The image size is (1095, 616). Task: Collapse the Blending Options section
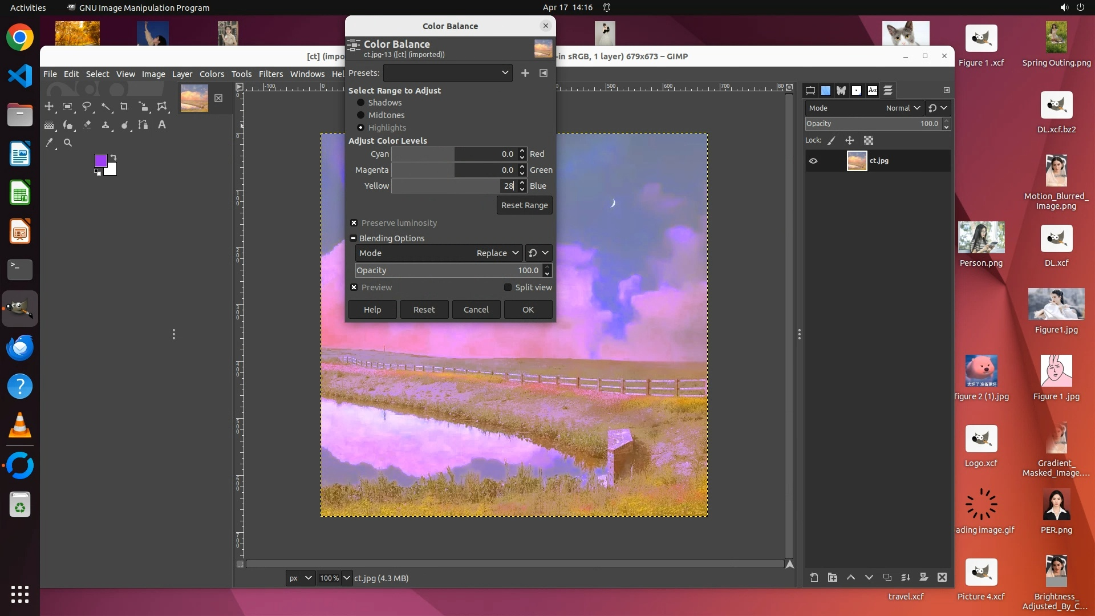[353, 238]
